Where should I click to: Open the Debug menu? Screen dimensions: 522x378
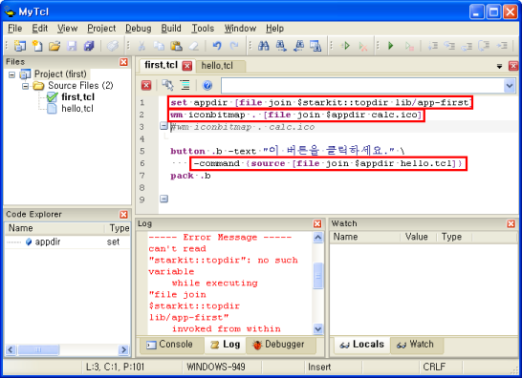pyautogui.click(x=139, y=29)
